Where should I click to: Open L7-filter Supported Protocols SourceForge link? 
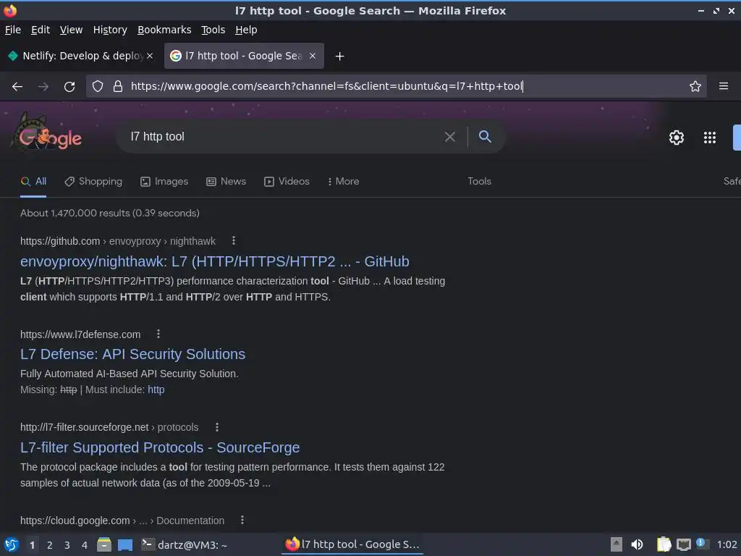click(160, 447)
